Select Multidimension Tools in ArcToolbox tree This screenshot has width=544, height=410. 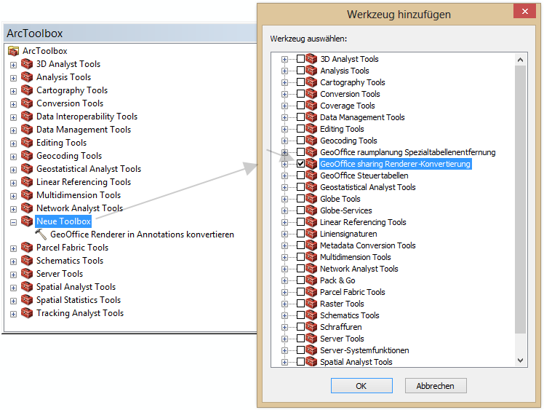[x=79, y=195]
